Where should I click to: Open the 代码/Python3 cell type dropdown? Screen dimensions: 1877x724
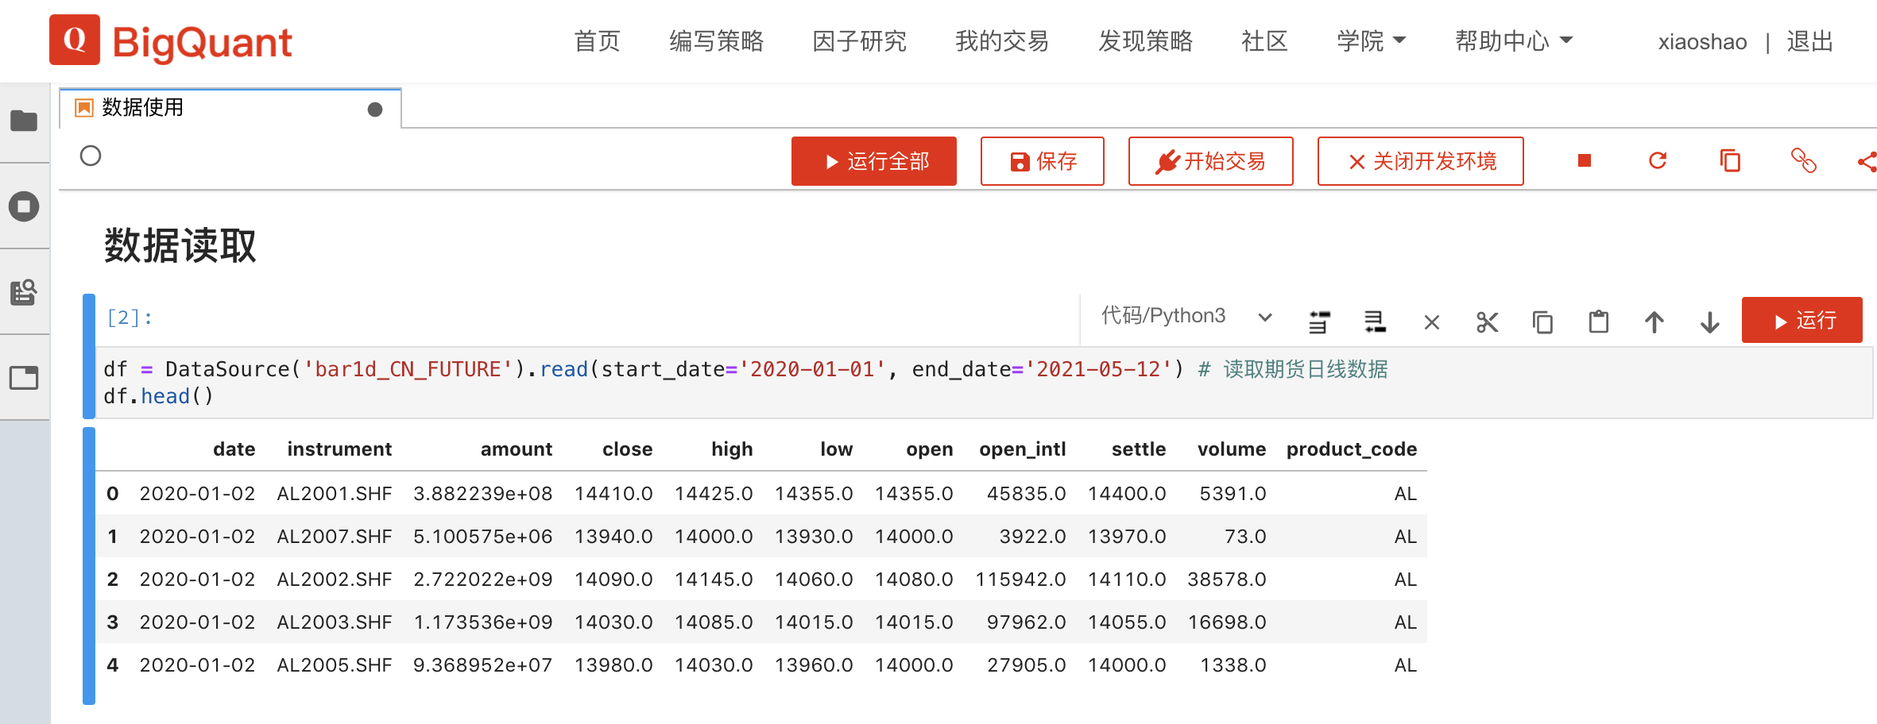click(1186, 317)
